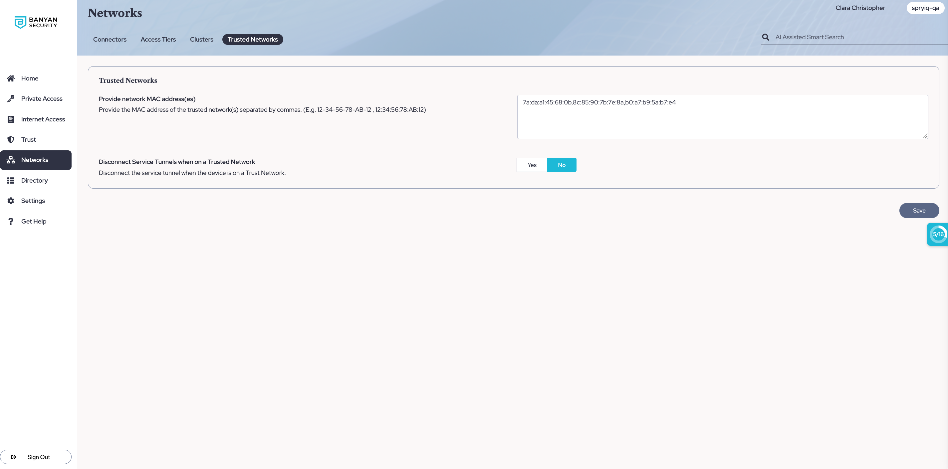Open Clara Christopher user menu
948x469 pixels.
860,8
